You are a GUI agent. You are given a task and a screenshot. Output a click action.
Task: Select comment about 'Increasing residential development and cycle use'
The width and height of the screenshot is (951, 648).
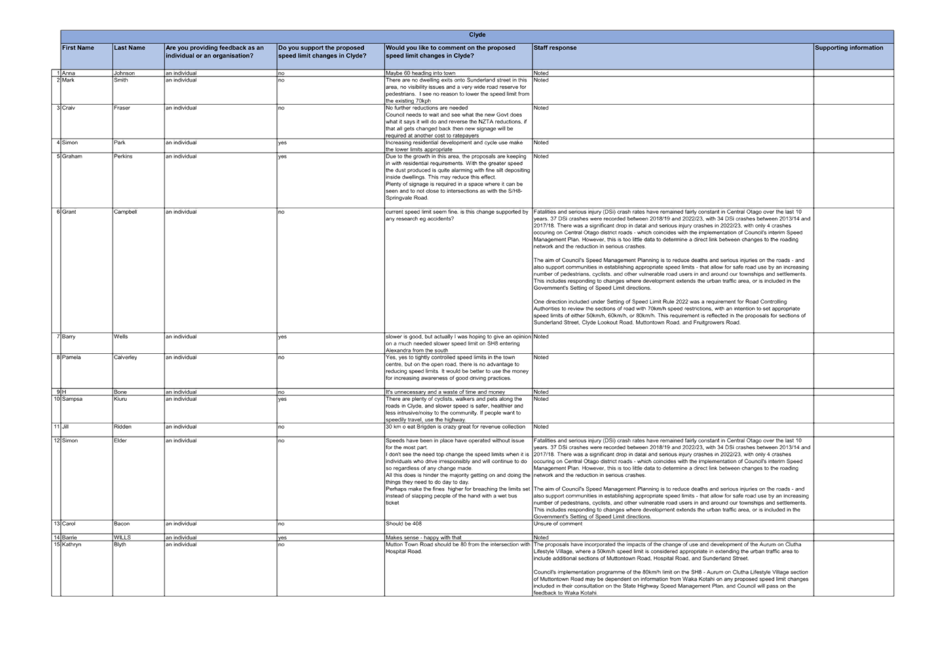[455, 146]
